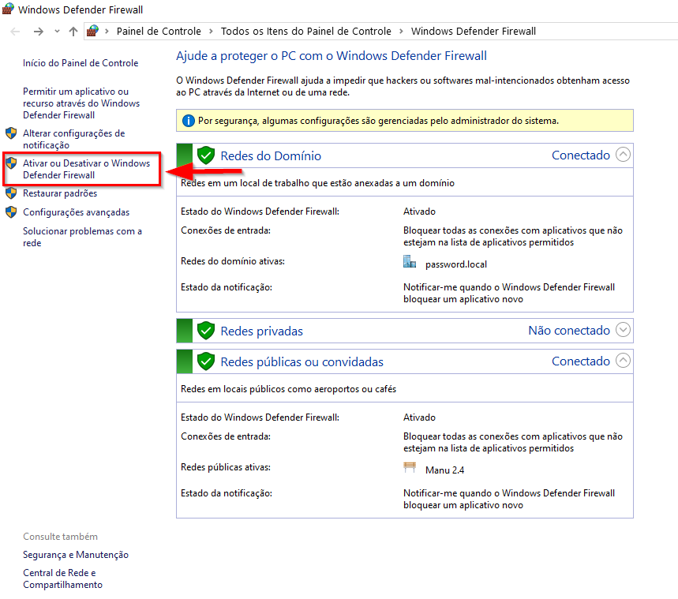This screenshot has height=599, width=678.
Task: Open Solucionar problemas com a rede link
Action: click(x=82, y=237)
